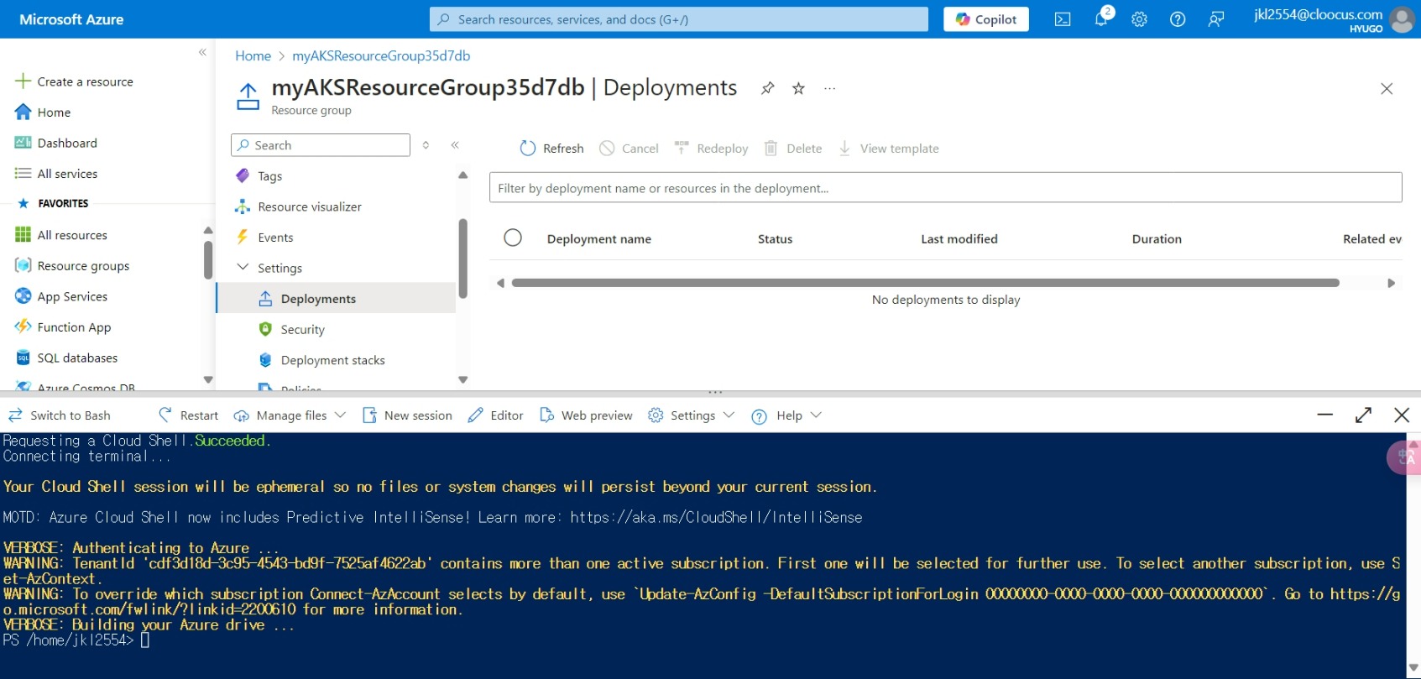Maximize the Cloud Shell pane
The image size is (1421, 679).
click(x=1363, y=415)
